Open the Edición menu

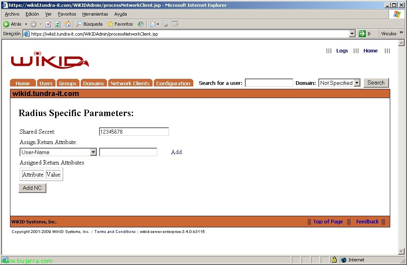coord(32,14)
